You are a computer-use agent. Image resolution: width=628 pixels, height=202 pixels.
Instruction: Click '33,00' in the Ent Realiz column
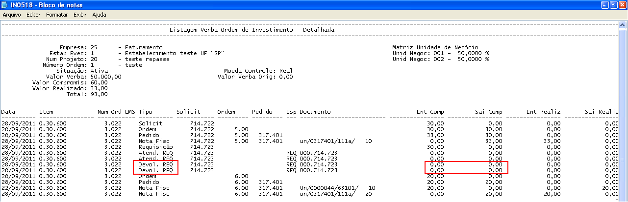552,141
